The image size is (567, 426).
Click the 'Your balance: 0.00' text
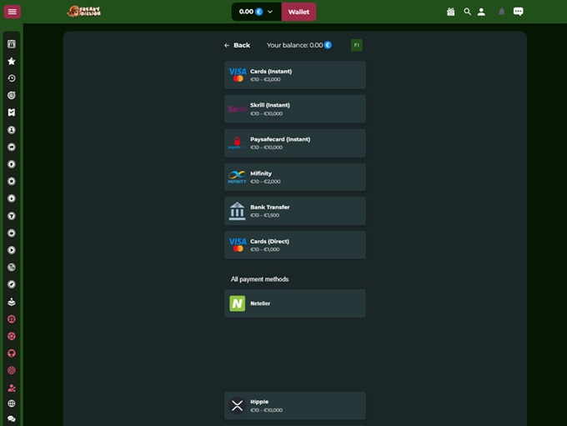tap(294, 45)
